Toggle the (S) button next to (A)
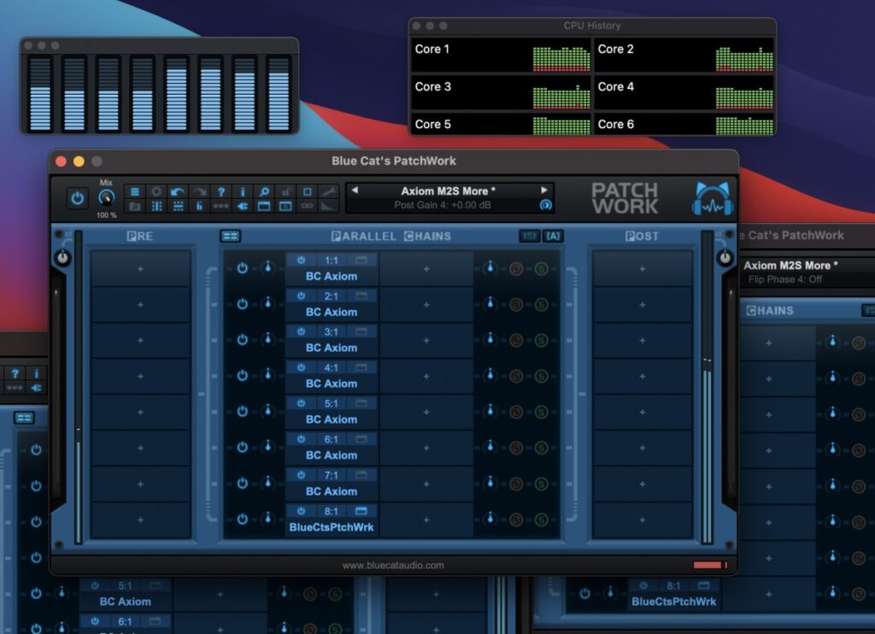 pos(530,236)
